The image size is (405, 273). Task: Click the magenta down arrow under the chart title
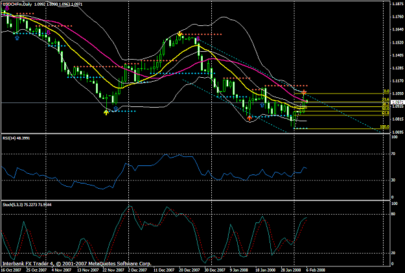tap(7, 8)
